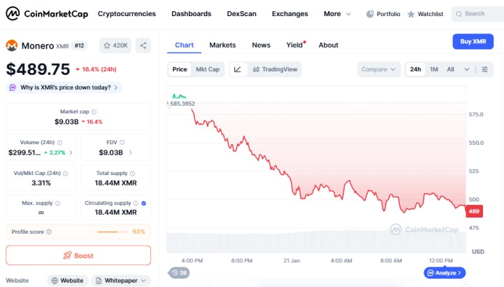Open the Cryptocurrencies menu
Screen dimensions: 504x287
[x=127, y=14]
